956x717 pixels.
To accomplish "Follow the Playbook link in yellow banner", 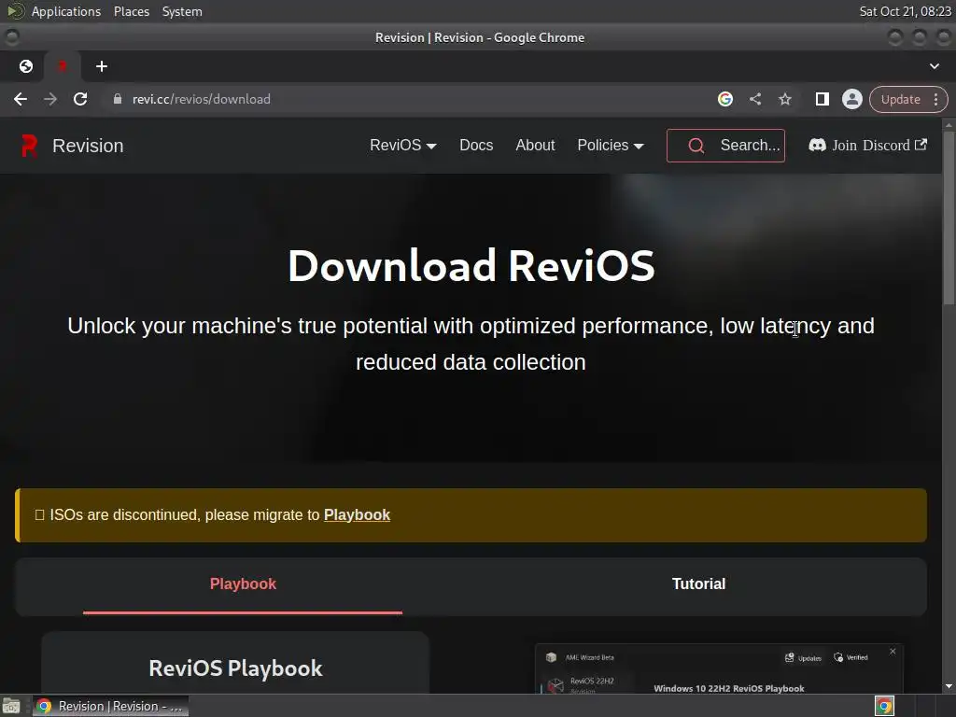I will (357, 514).
